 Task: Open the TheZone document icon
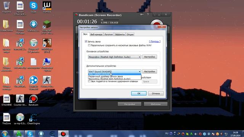[6, 119]
